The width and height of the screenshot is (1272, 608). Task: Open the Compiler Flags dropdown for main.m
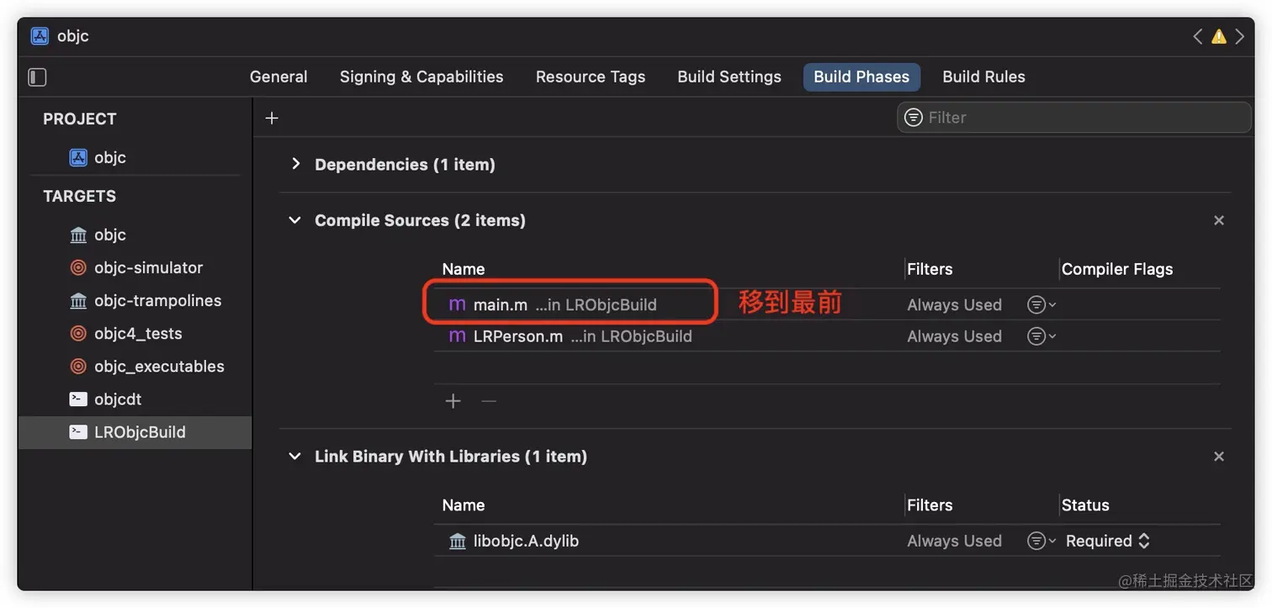click(x=1041, y=304)
